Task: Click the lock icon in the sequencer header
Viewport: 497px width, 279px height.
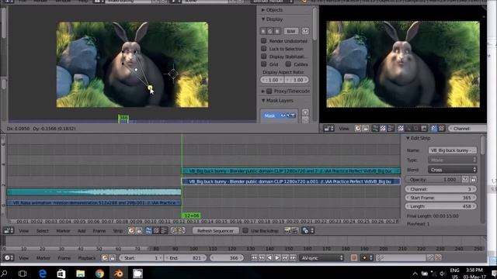Action: point(139,231)
